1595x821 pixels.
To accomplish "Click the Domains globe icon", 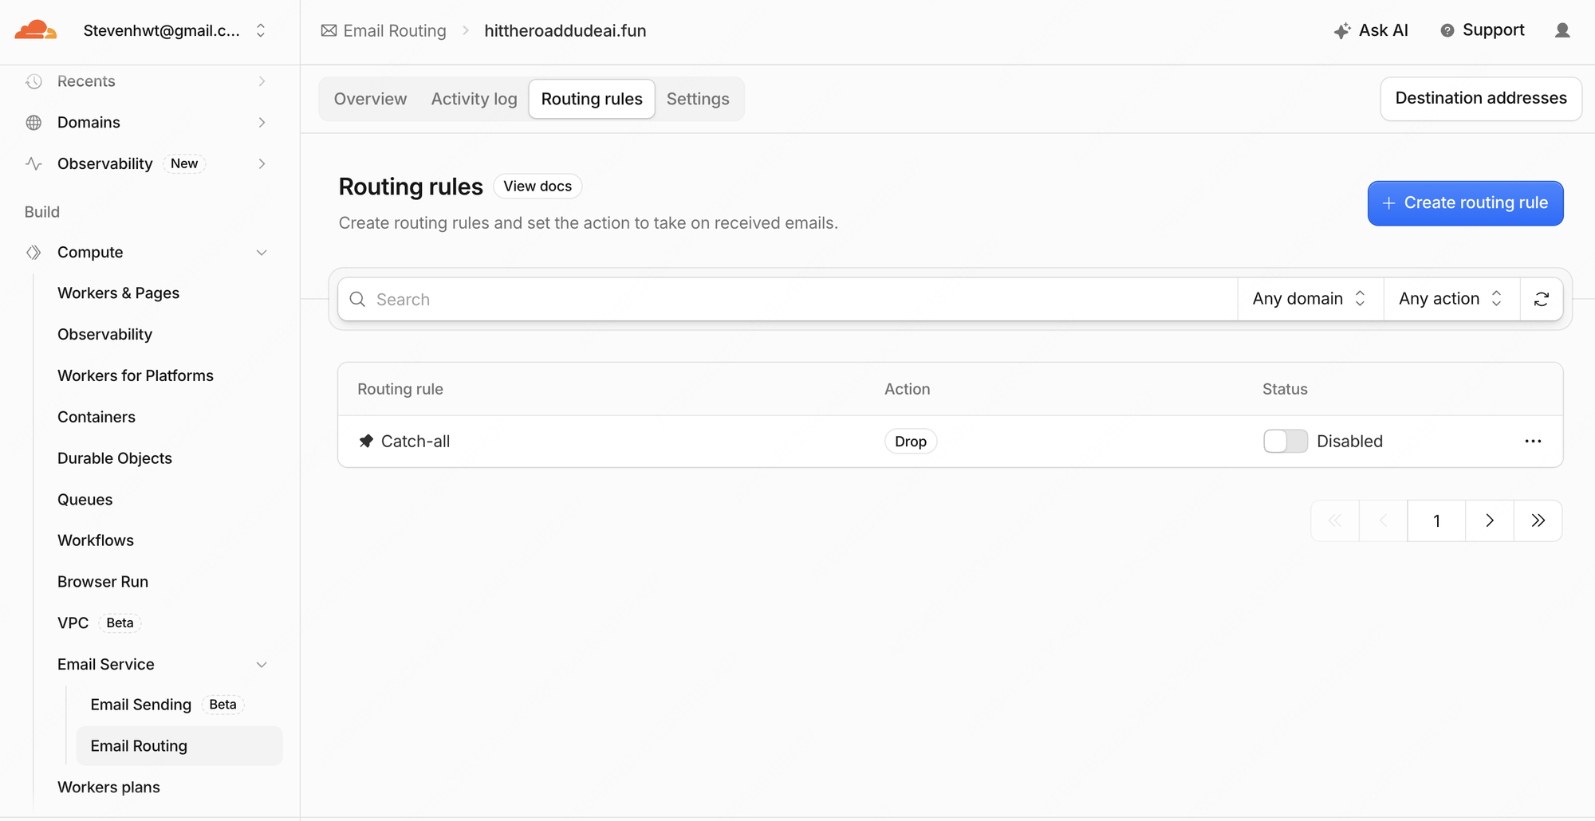I will (33, 123).
